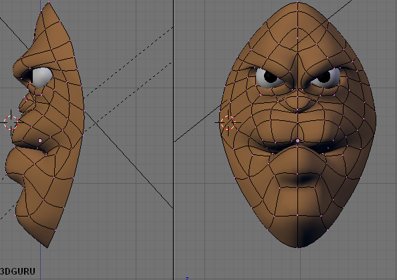Click the left eye's black pupil in front view
The height and width of the screenshot is (280, 397).
tap(270, 76)
